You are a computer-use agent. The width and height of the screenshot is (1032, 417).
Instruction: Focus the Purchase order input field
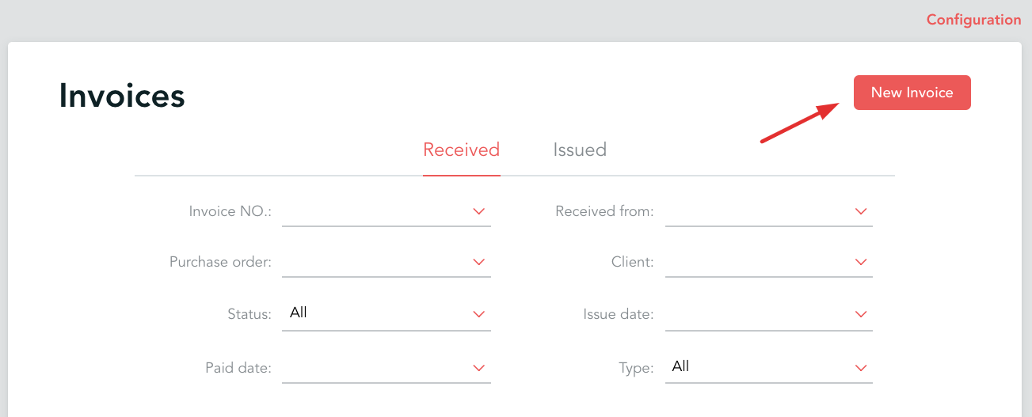tap(372, 262)
